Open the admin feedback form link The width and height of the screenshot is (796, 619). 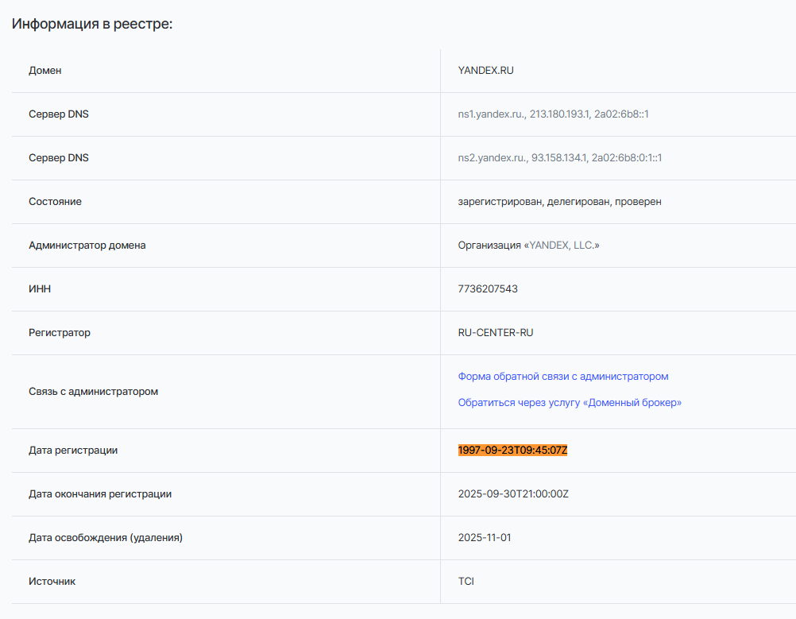click(x=563, y=377)
